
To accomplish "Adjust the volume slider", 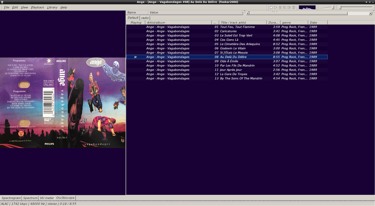I will 327,7.
